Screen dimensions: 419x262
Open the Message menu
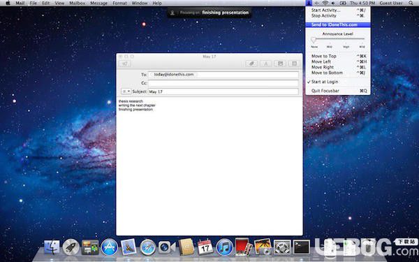[x=99, y=3]
